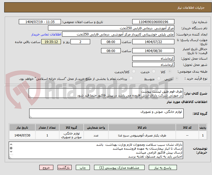Open 'مشاهده مدارک پیوستی (1)' attachments button
This screenshot has height=175, width=212.
[x=119, y=168]
